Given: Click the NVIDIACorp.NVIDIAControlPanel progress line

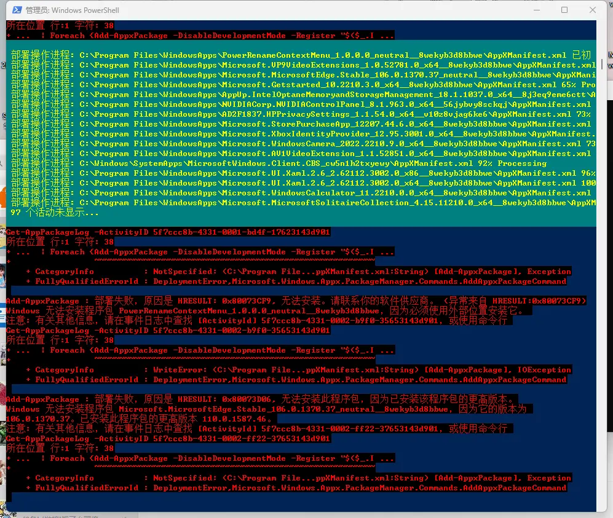Looking at the screenshot, I should click(301, 104).
